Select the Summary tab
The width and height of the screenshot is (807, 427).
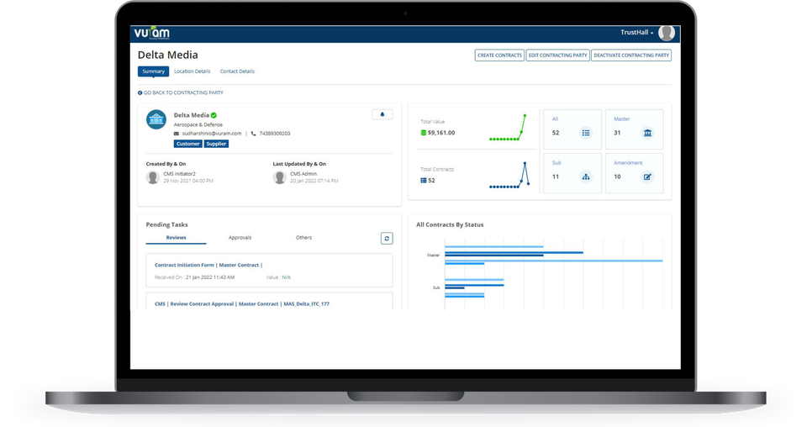pos(153,71)
